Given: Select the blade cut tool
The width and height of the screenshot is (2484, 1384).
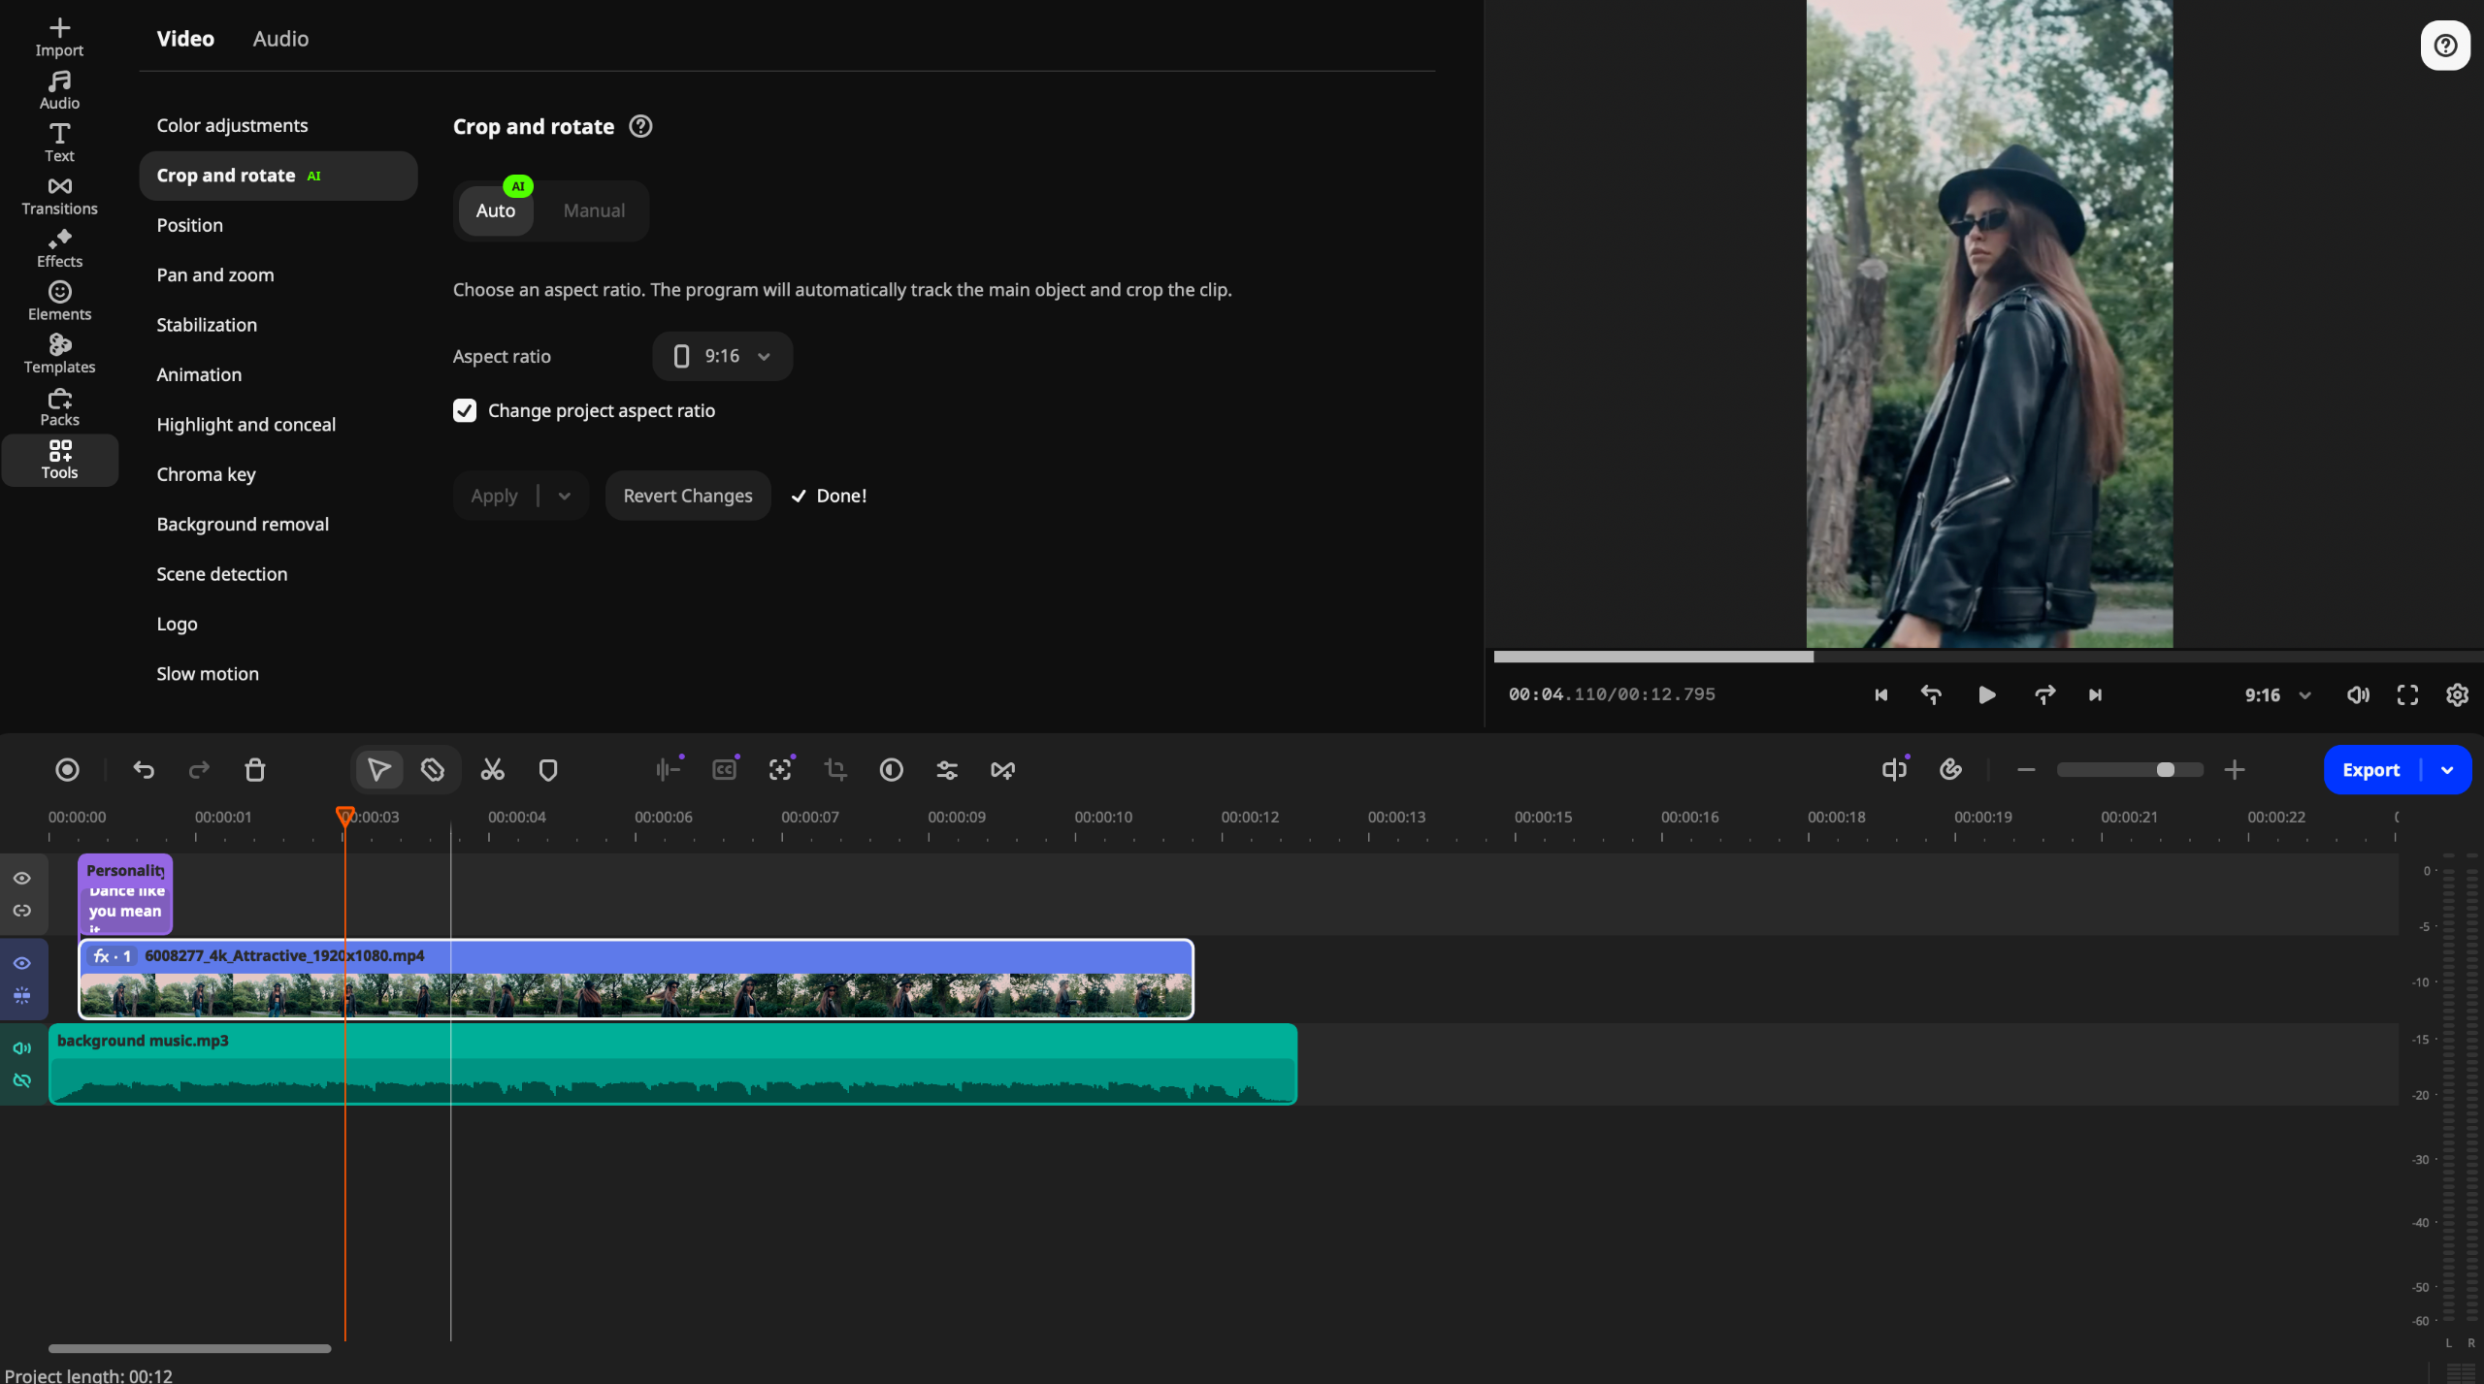Looking at the screenshot, I should coord(433,770).
